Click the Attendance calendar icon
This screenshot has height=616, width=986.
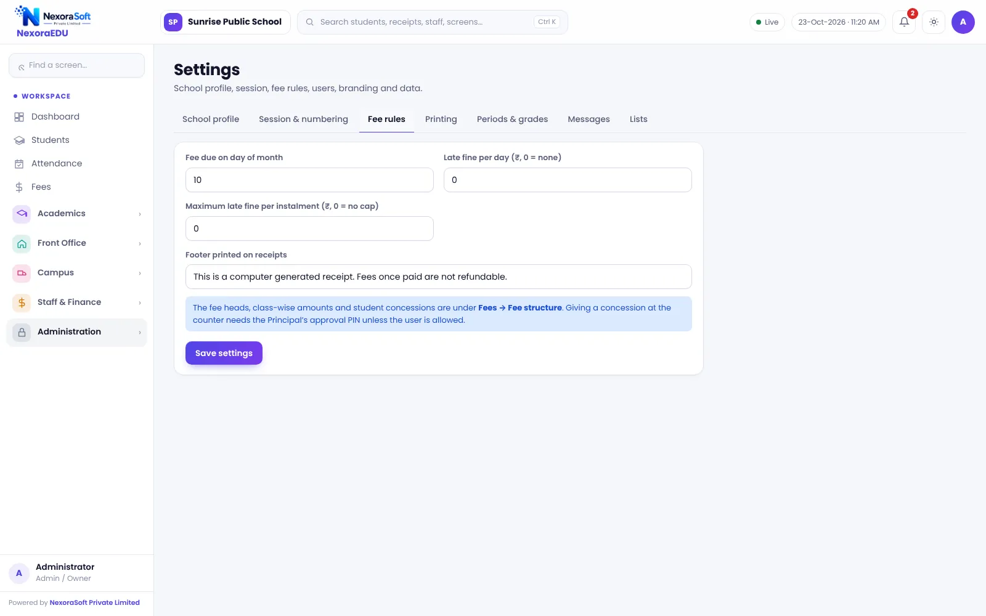pos(19,164)
